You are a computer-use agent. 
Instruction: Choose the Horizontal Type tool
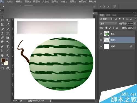[x=8, y=47]
